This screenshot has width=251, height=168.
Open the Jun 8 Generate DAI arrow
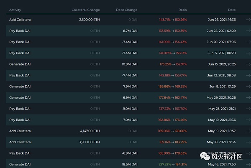coord(248,87)
